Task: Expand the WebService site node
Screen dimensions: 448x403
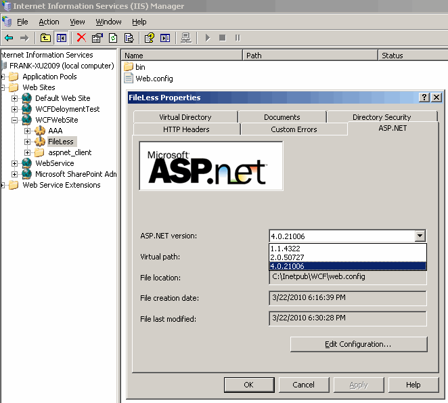Action: (x=14, y=164)
